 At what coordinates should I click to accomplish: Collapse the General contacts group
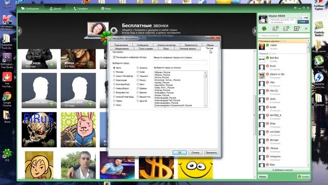coord(259,53)
